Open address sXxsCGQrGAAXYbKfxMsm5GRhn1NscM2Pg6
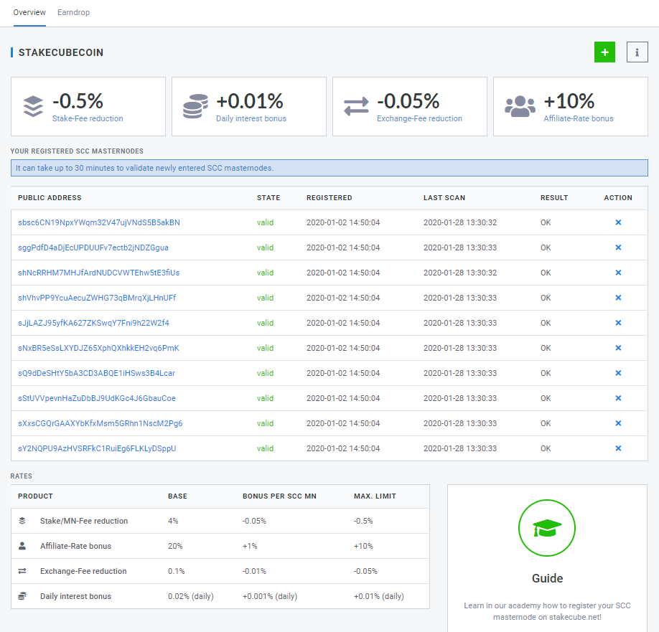The width and height of the screenshot is (659, 632). click(x=100, y=423)
